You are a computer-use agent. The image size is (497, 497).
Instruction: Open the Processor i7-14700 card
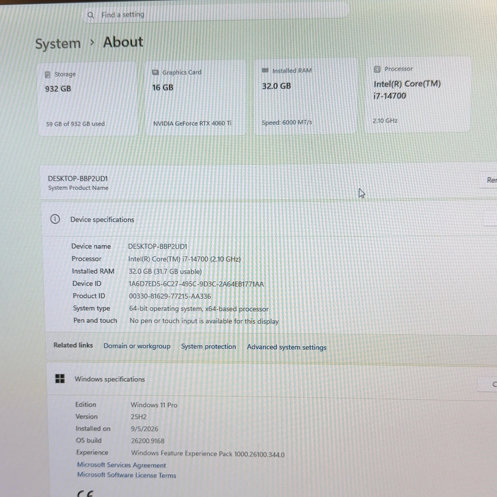(x=417, y=94)
